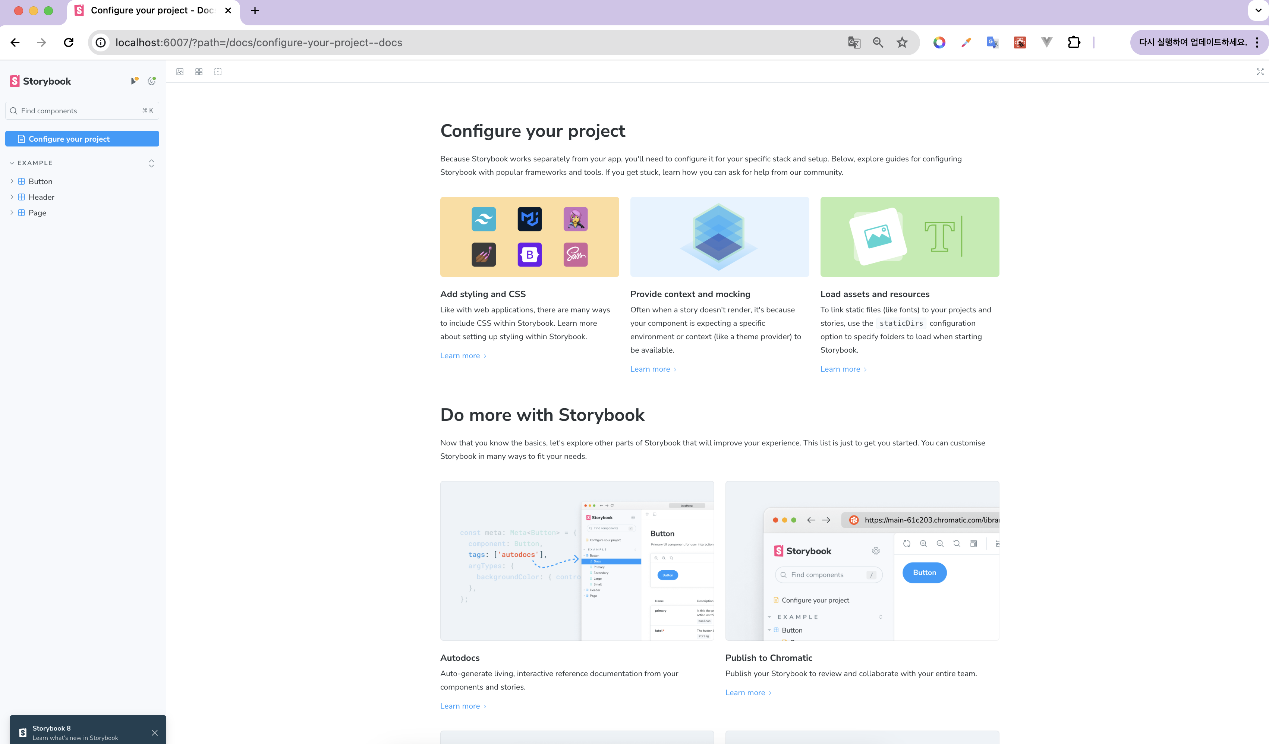This screenshot has width=1269, height=744.
Task: Click the Styled Components nail polish logo icon
Action: 484,255
